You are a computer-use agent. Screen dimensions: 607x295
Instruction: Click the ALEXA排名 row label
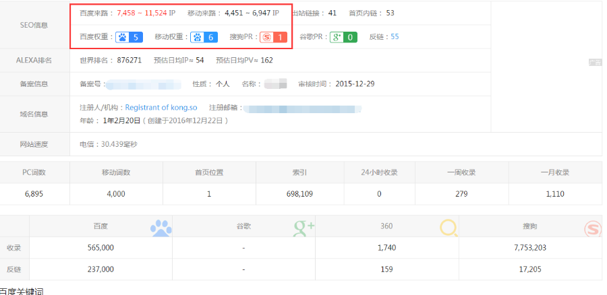(34, 61)
